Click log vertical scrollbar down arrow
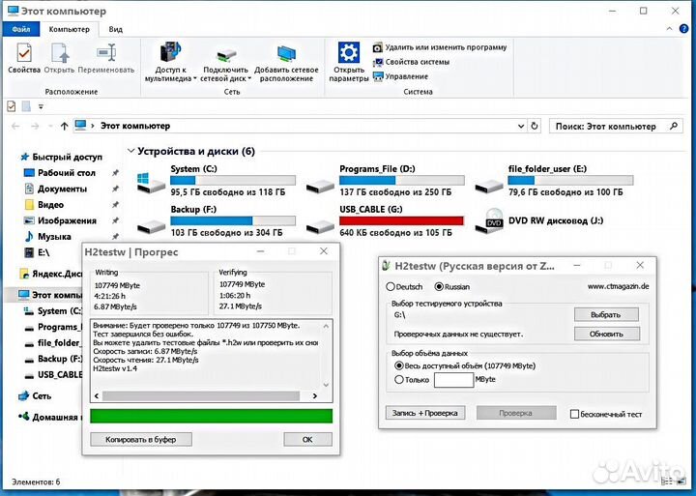Viewport: 696px width, 496px height. tap(327, 385)
